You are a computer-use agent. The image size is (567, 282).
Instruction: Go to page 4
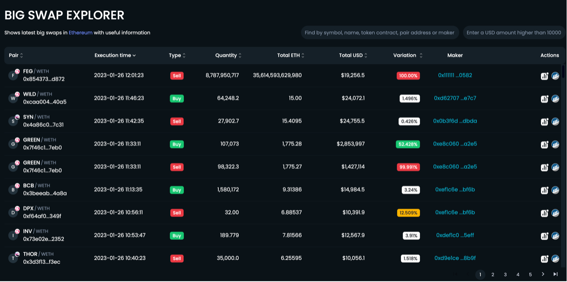coord(518,274)
